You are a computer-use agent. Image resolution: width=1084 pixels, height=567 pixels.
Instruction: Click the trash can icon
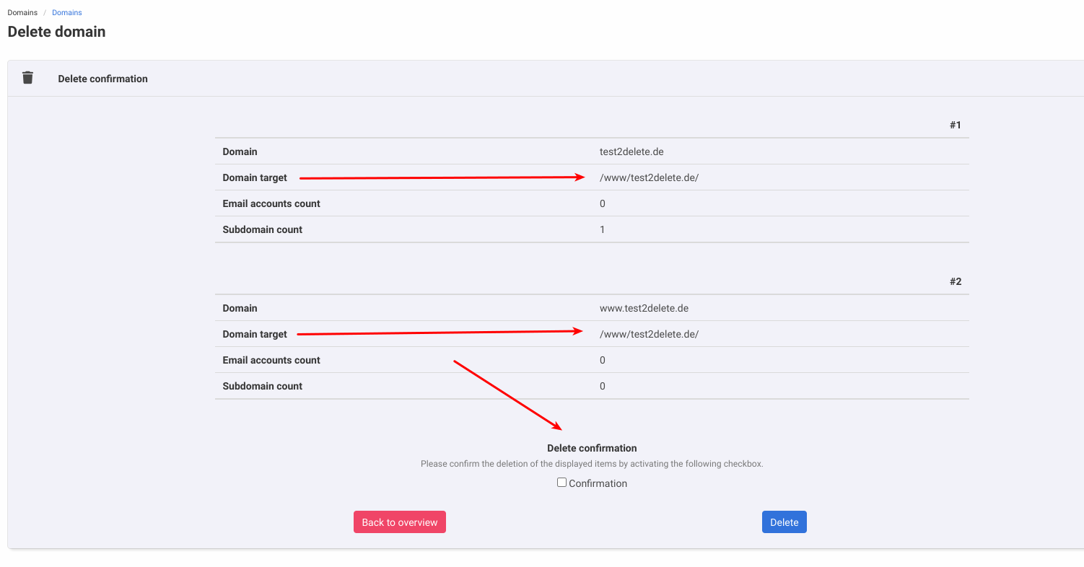[x=27, y=78]
